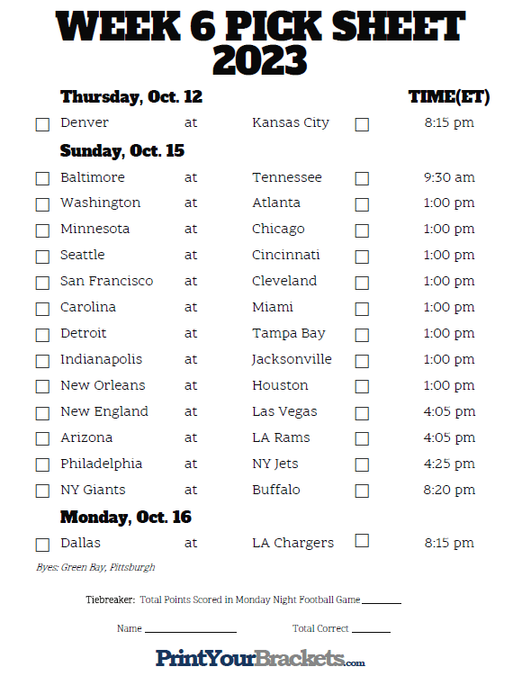
Task: Tick the checkbox for Chicago
Action: click(x=362, y=230)
